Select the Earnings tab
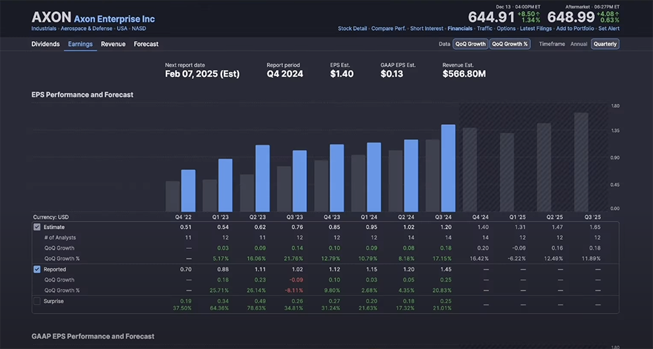The width and height of the screenshot is (653, 349). click(x=80, y=44)
